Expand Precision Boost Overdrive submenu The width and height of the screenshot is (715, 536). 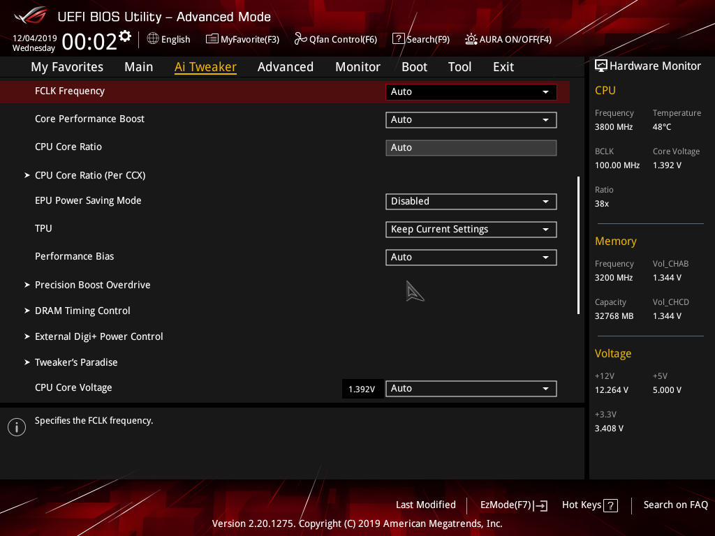click(92, 285)
